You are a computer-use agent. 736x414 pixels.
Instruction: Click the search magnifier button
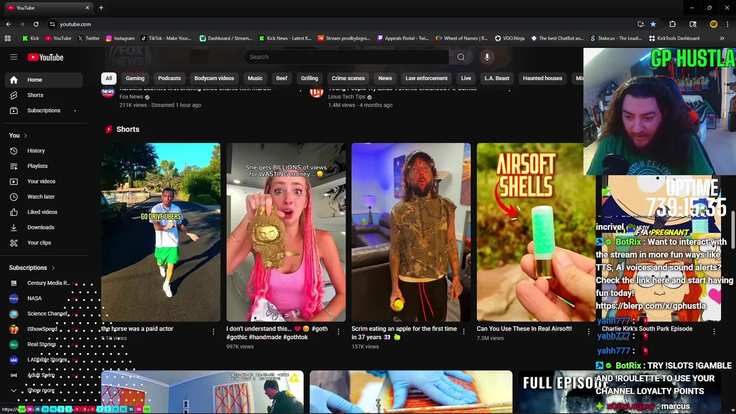point(461,57)
